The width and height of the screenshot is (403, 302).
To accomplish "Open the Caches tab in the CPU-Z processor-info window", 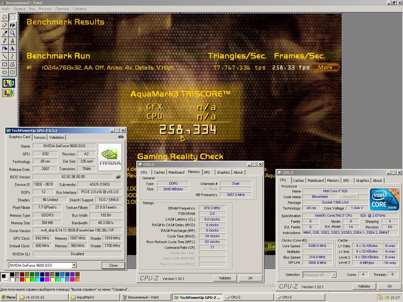I will coord(298,181).
